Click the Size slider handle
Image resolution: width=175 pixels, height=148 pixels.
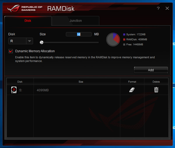42,42
